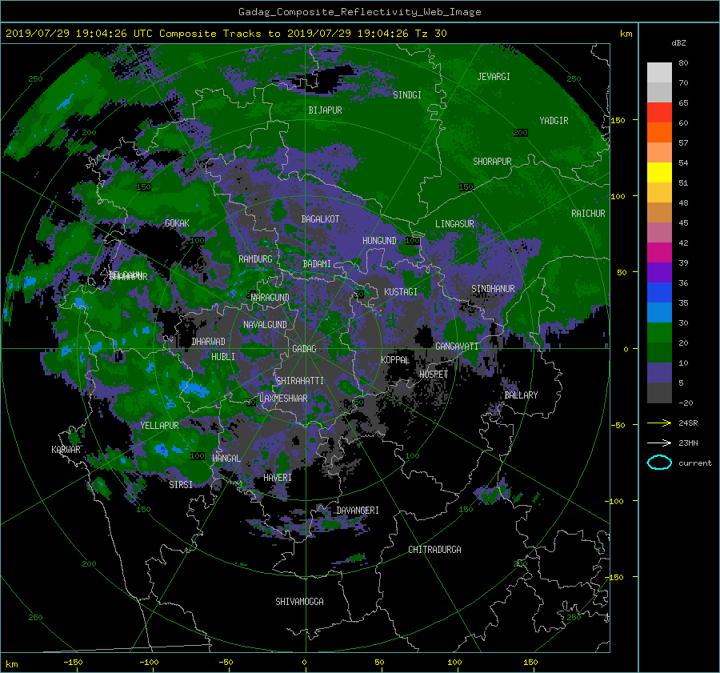This screenshot has width=720, height=673.
Task: Click the RAMDURG city label
Action: (x=255, y=259)
